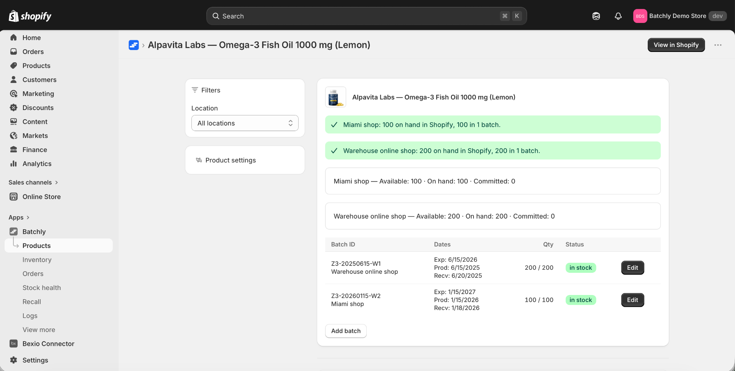Open Batchly Demo Store account menu
Image resolution: width=735 pixels, height=371 pixels.
tap(680, 16)
